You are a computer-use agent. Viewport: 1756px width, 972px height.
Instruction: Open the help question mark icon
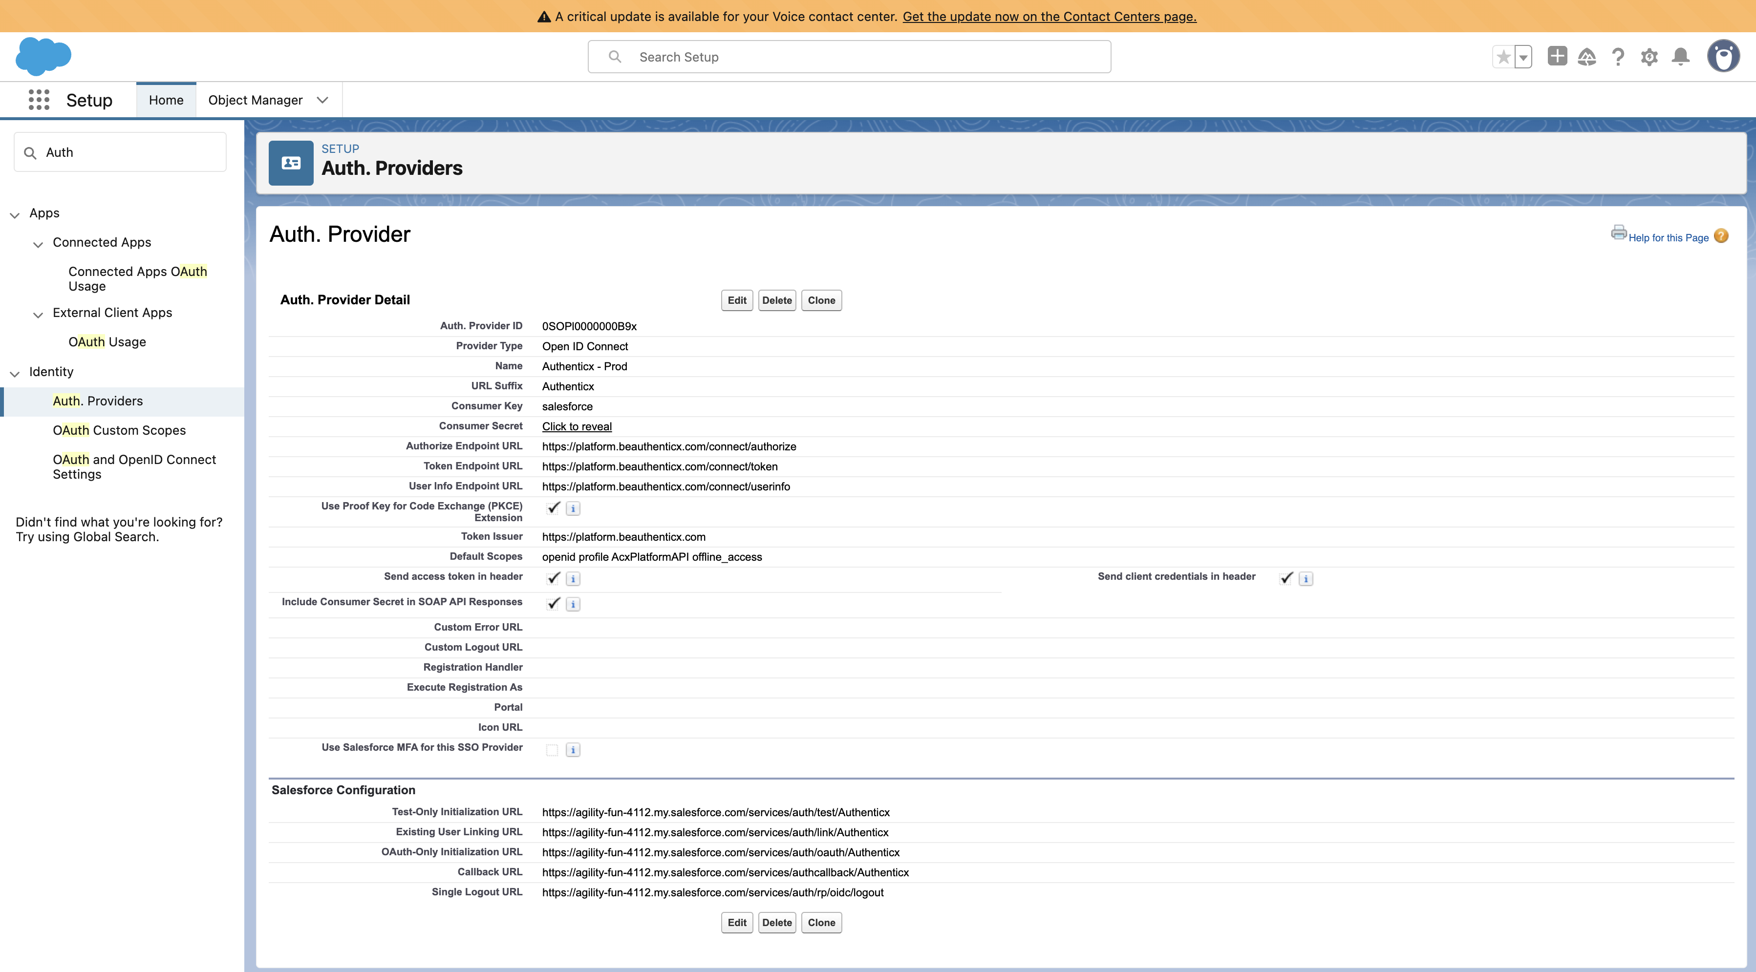1618,57
